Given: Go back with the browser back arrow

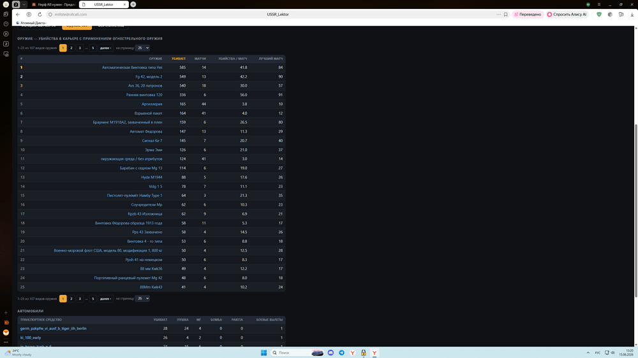Looking at the screenshot, I should pos(18,14).
